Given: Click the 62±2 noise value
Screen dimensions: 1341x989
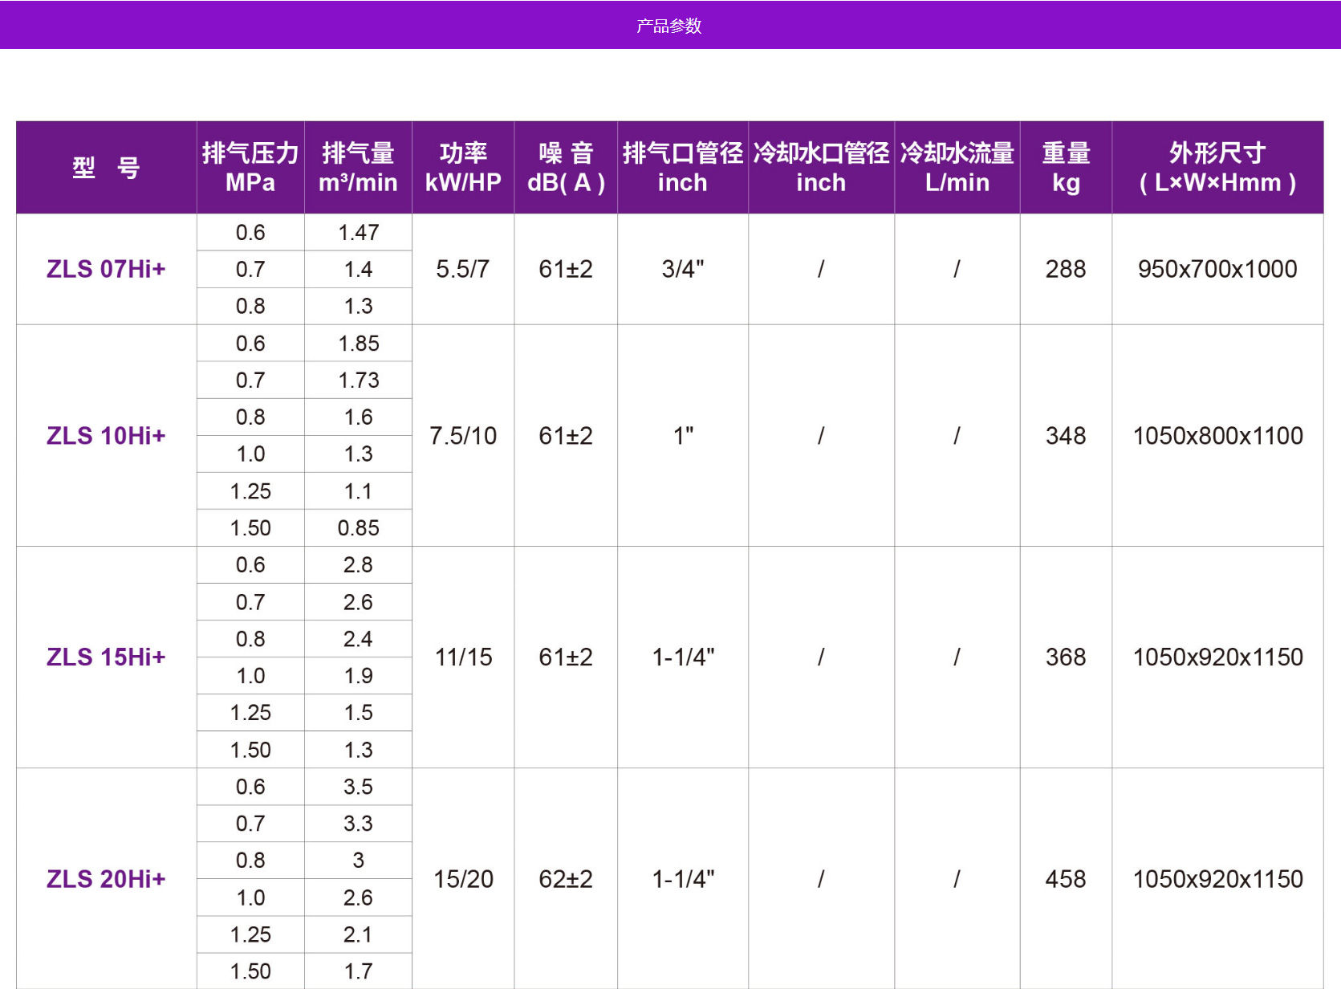Looking at the screenshot, I should 566,879.
